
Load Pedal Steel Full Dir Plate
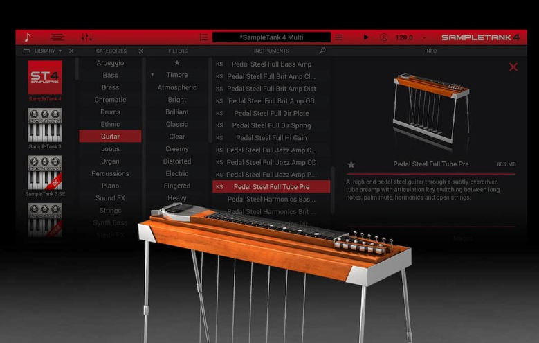[271, 114]
